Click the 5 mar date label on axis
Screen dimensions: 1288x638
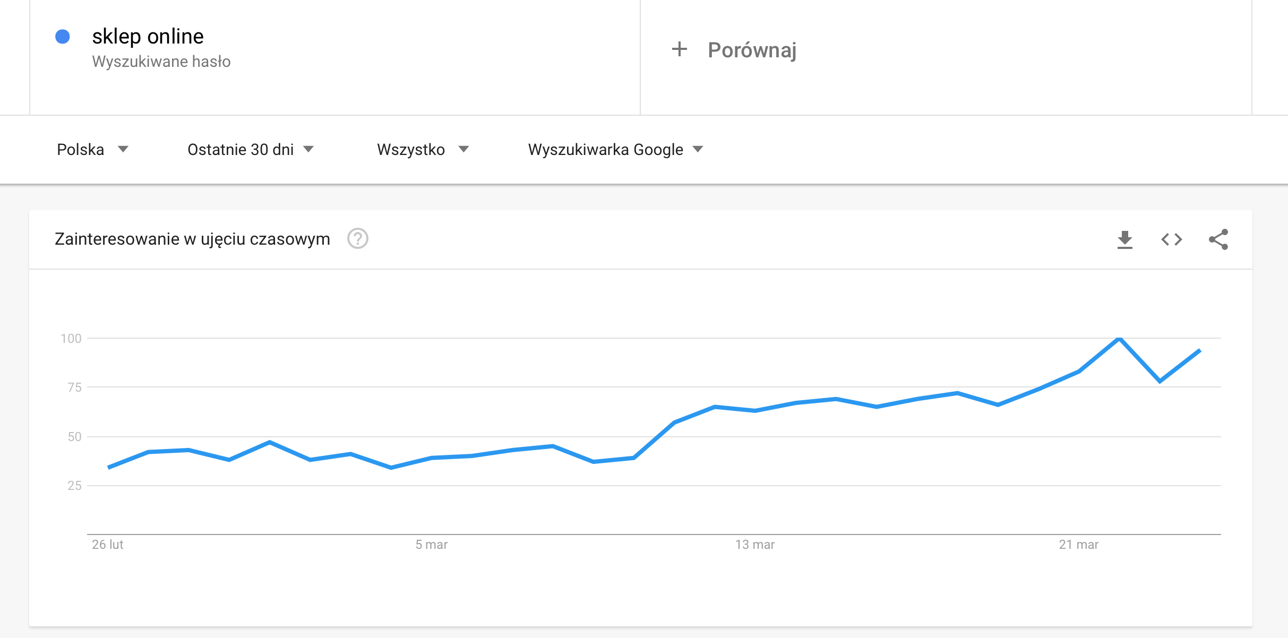(x=431, y=545)
